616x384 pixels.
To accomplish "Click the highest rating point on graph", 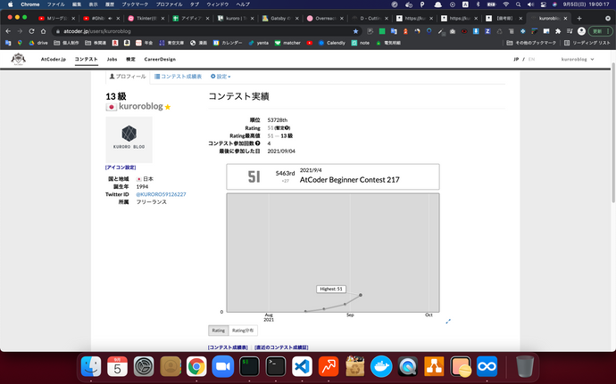I will 361,295.
